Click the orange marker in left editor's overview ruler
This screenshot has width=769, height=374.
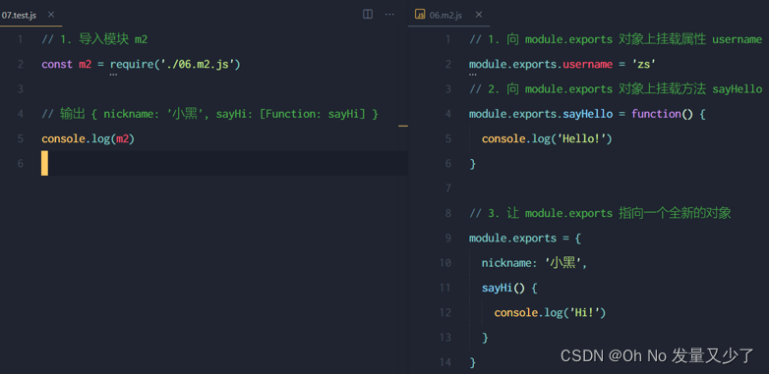[x=403, y=127]
